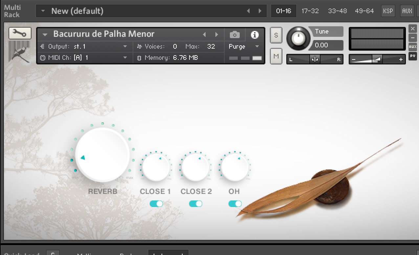Click the KSP button
The height and width of the screenshot is (255, 419).
[x=388, y=11]
